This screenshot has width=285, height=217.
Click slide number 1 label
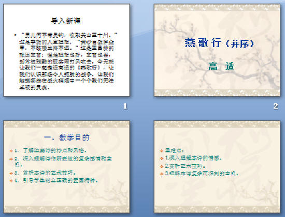pos(125,106)
